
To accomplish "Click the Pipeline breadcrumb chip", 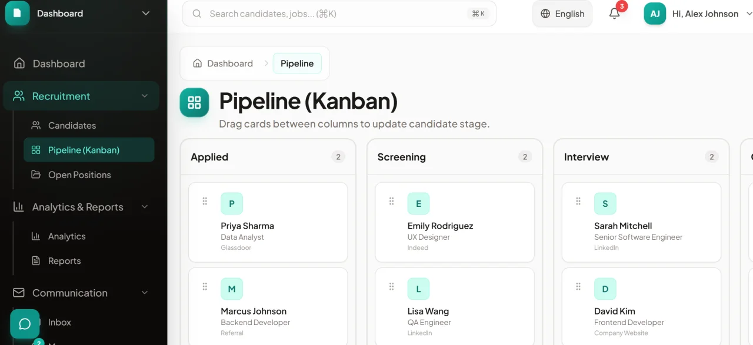I will click(x=297, y=63).
